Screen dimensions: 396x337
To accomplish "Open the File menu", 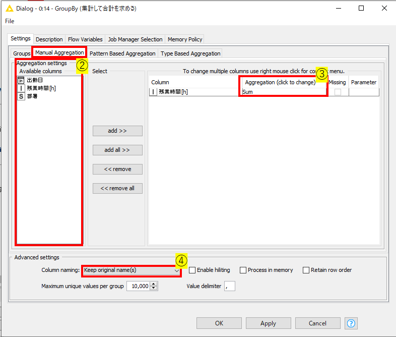I will click(10, 21).
